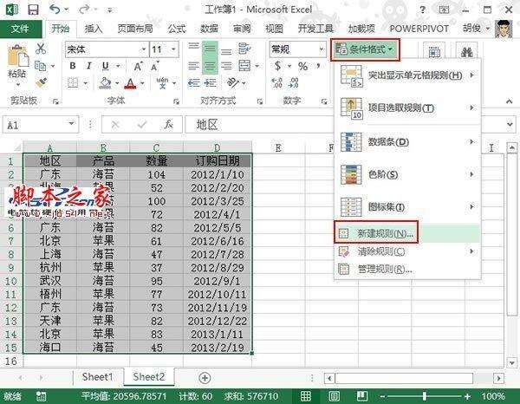Align text right
This screenshot has height=404, width=520.
coord(226,66)
